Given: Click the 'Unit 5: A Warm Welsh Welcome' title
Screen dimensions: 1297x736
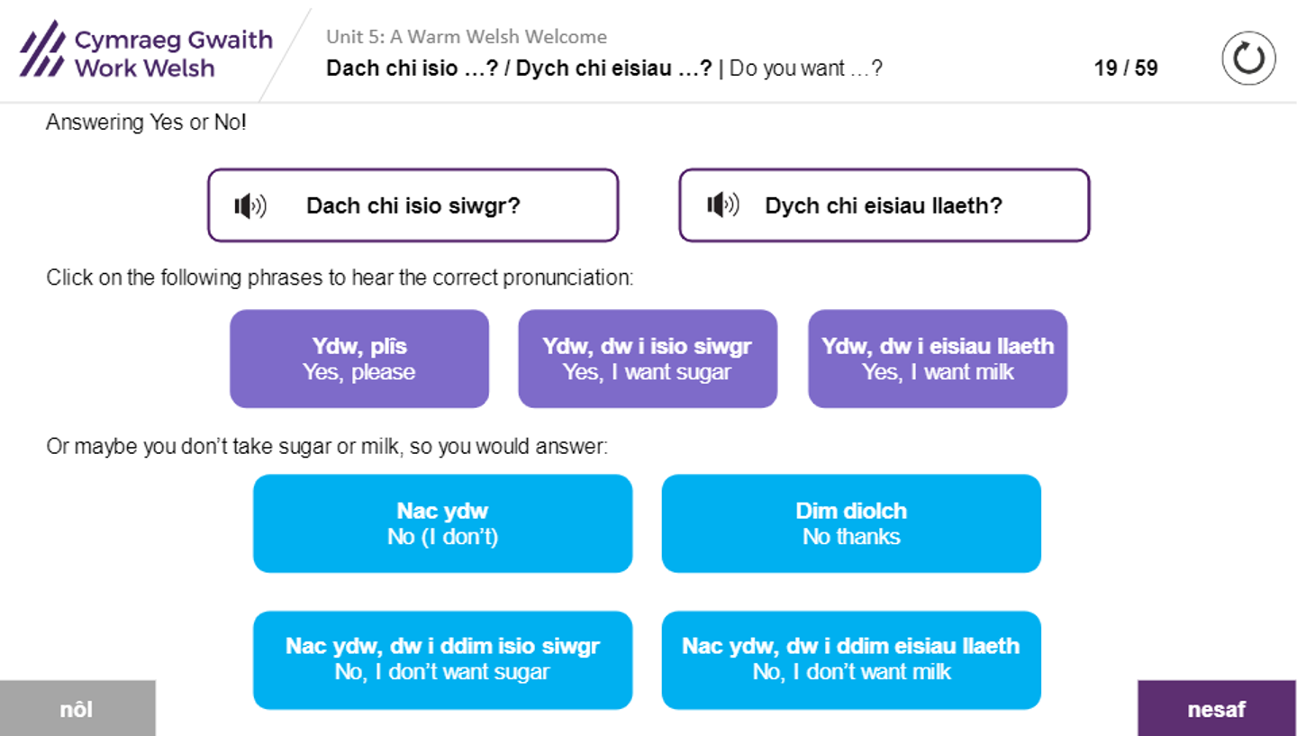Looking at the screenshot, I should [467, 37].
